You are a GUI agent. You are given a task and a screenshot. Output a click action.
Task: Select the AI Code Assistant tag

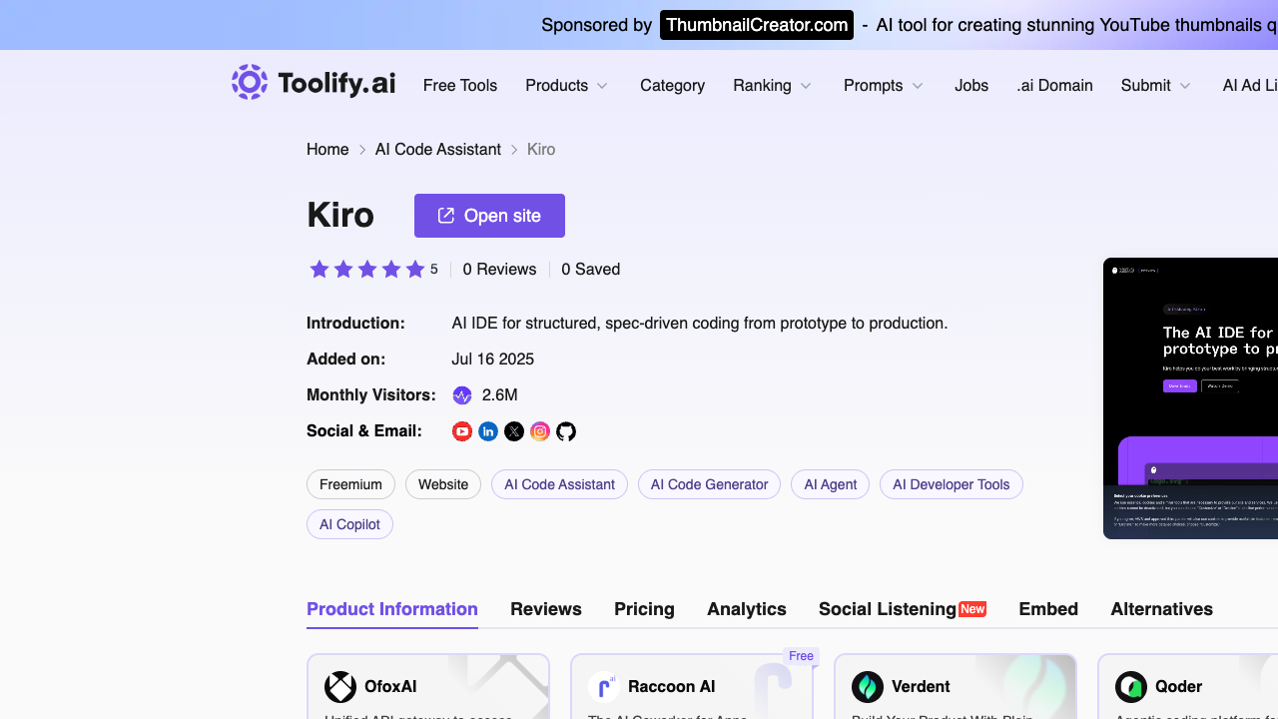tap(559, 484)
